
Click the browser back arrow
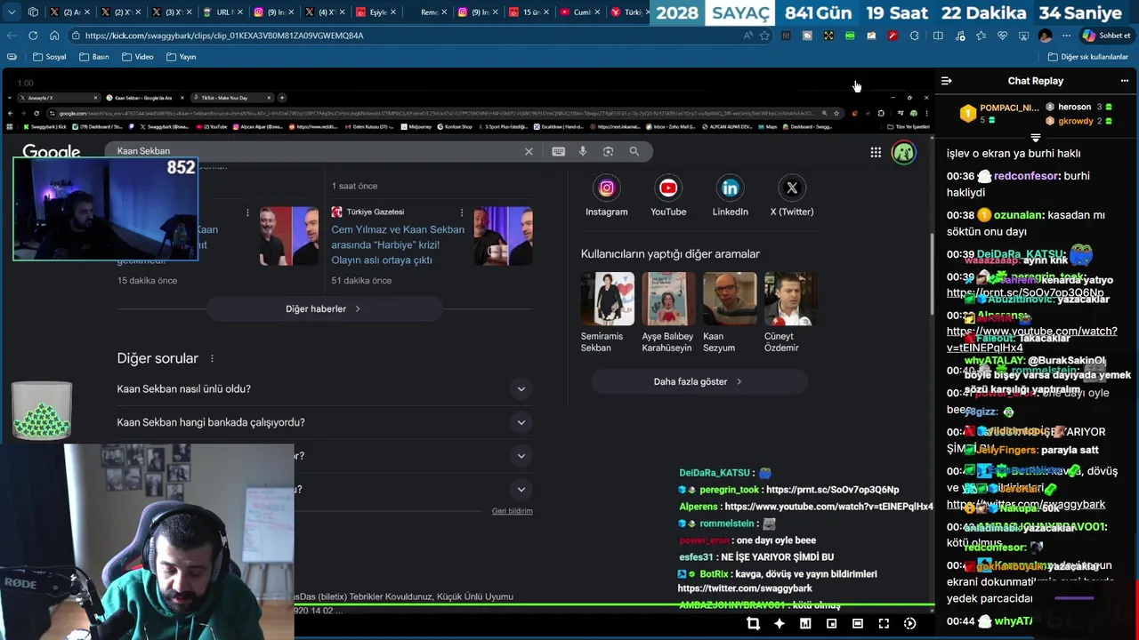click(x=11, y=36)
